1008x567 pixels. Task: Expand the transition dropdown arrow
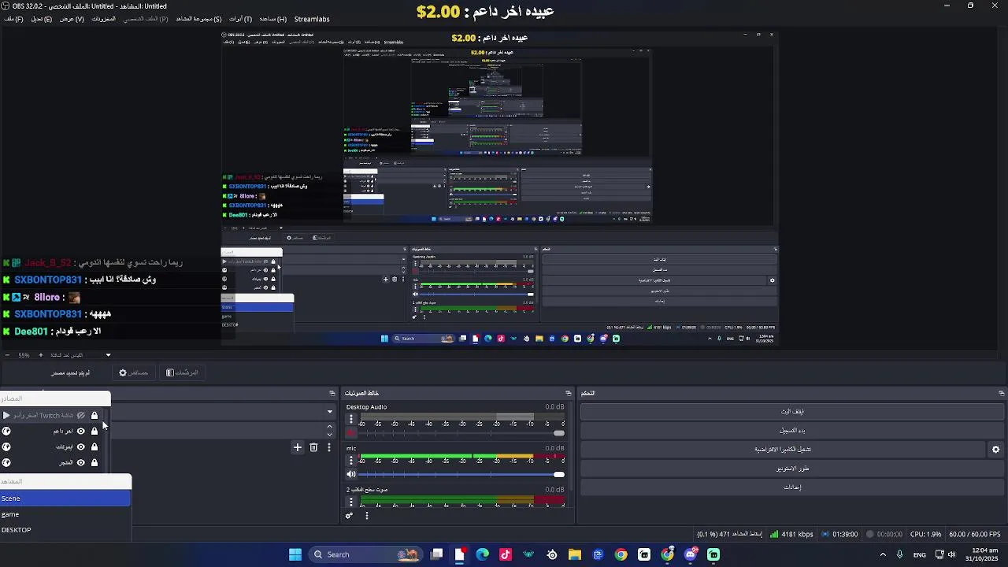point(329,411)
